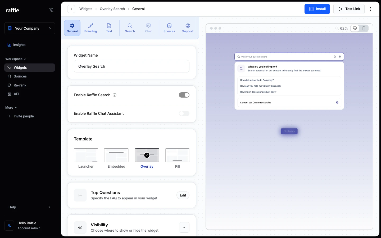Switch preview to mobile view
This screenshot has width=381, height=238.
(364, 28)
